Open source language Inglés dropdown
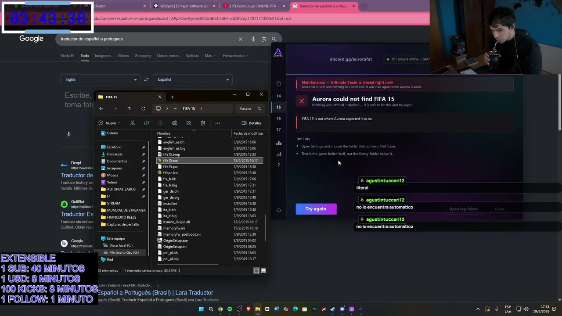Viewport: 562px width, 316px height. 100,79
